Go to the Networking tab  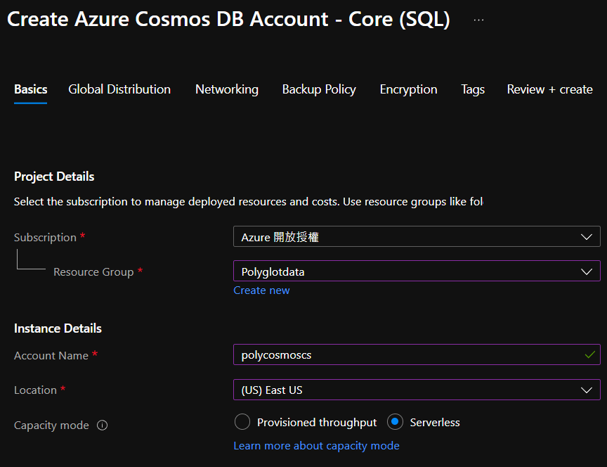227,89
